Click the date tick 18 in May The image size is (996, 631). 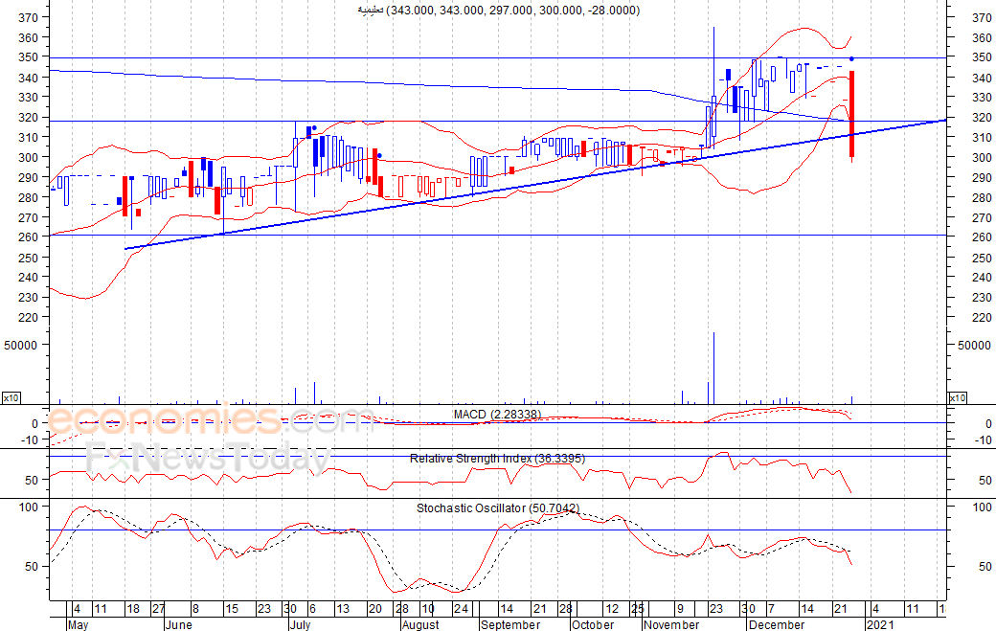coord(133,609)
